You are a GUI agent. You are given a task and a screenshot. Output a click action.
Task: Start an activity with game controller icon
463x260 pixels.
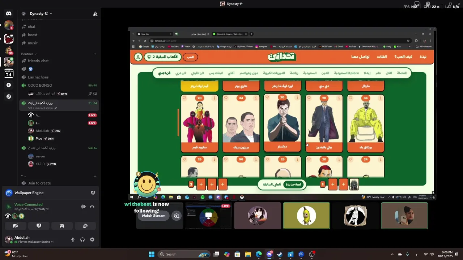(62, 226)
